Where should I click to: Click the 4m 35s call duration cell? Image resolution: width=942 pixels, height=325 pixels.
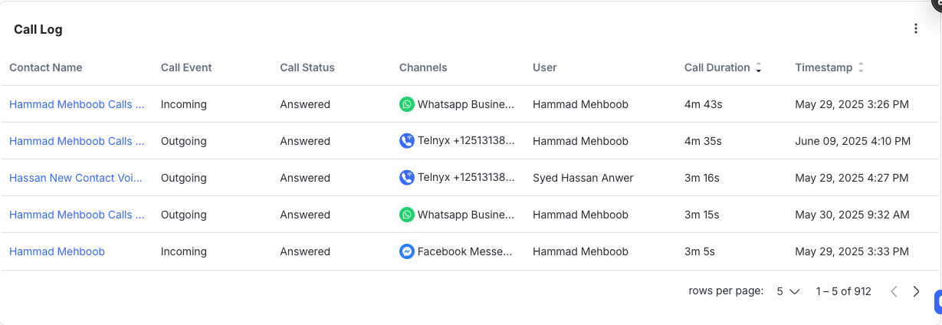pos(703,141)
